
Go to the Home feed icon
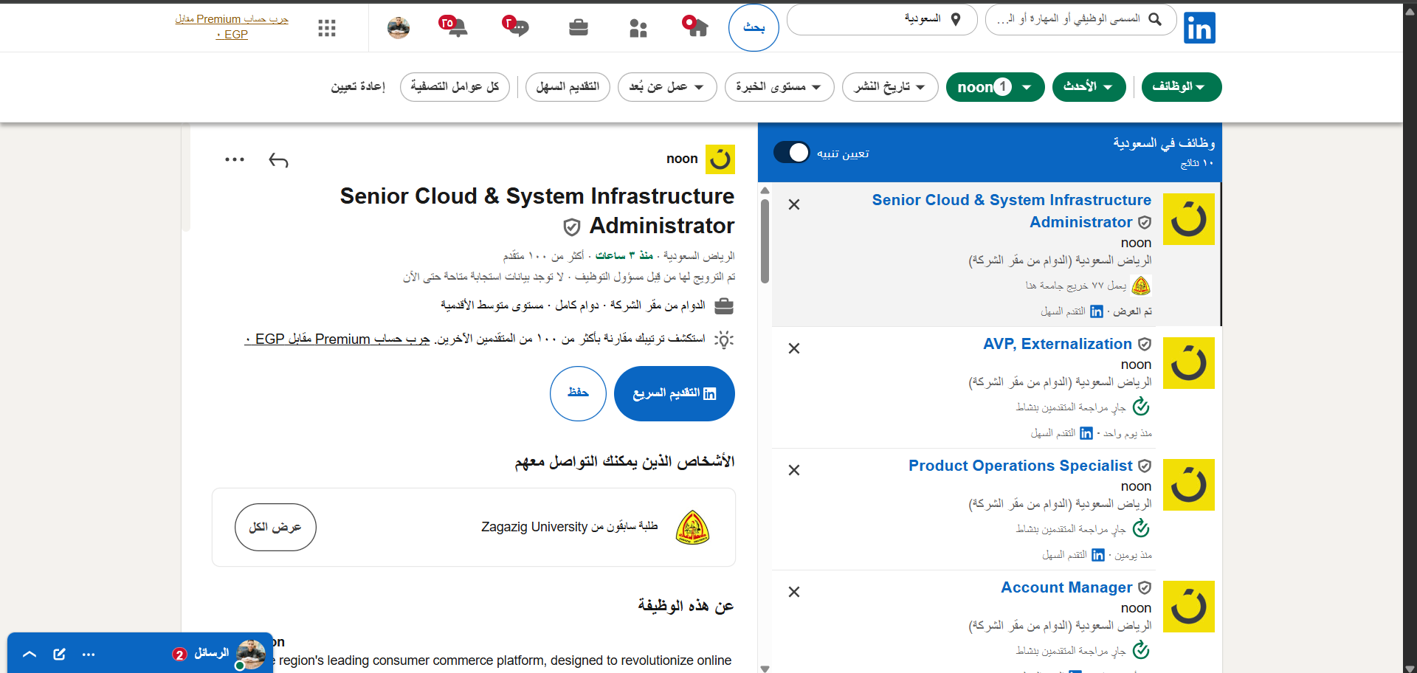(x=694, y=27)
